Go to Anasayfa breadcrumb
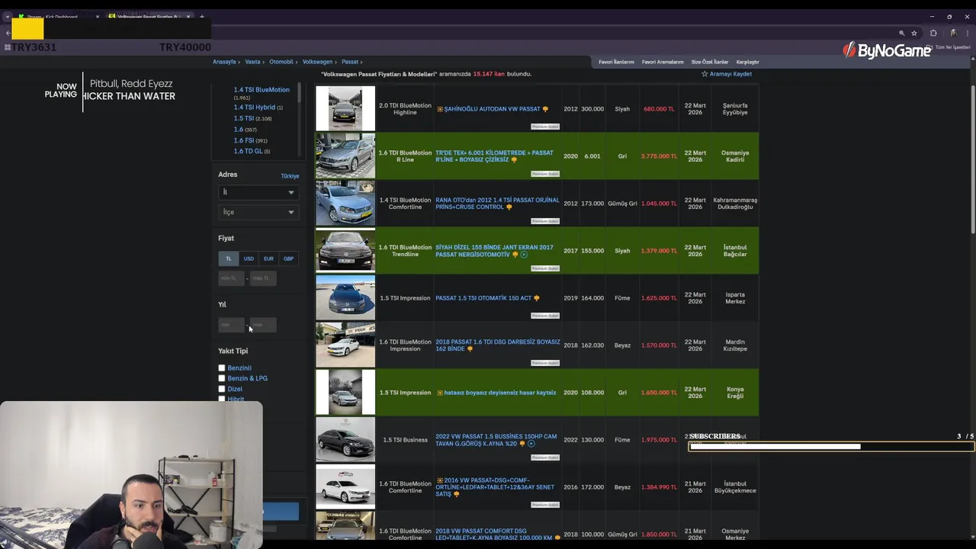The height and width of the screenshot is (549, 976). (x=224, y=62)
